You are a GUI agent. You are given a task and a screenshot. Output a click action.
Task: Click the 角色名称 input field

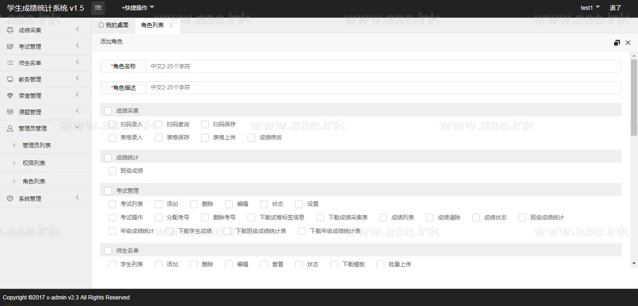pyautogui.click(x=383, y=66)
